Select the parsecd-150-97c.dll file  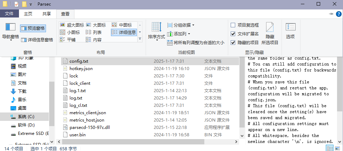150,128
